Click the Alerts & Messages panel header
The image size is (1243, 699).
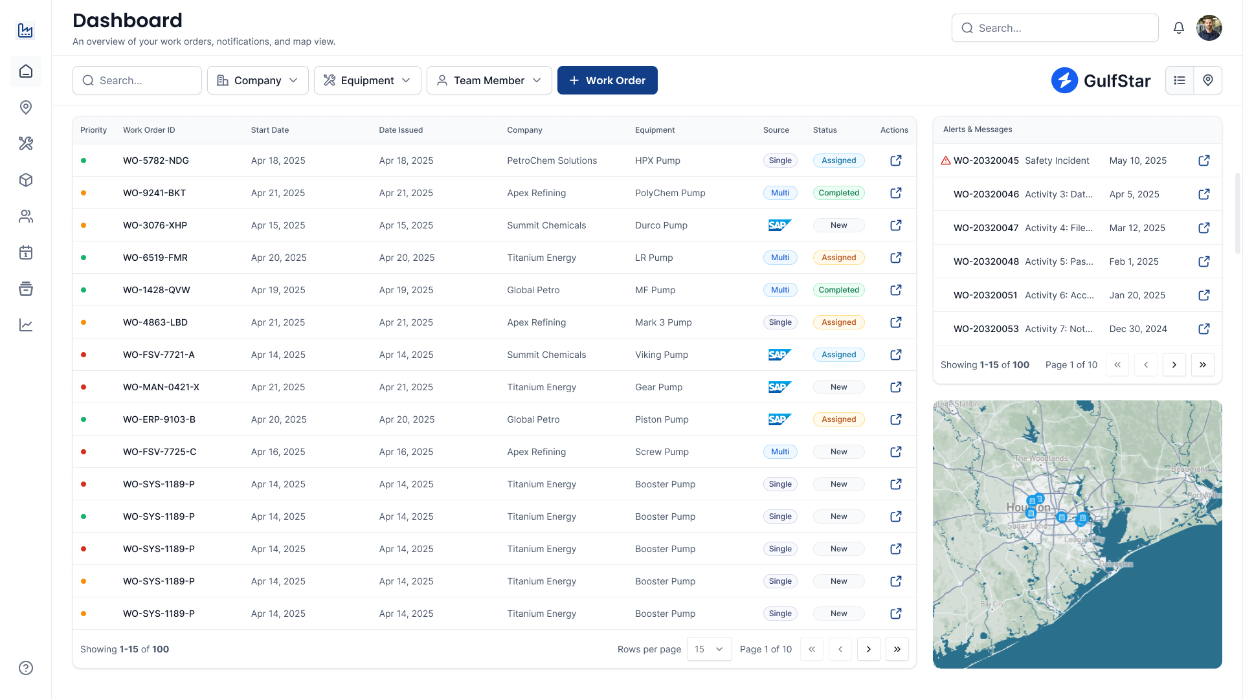click(x=978, y=129)
